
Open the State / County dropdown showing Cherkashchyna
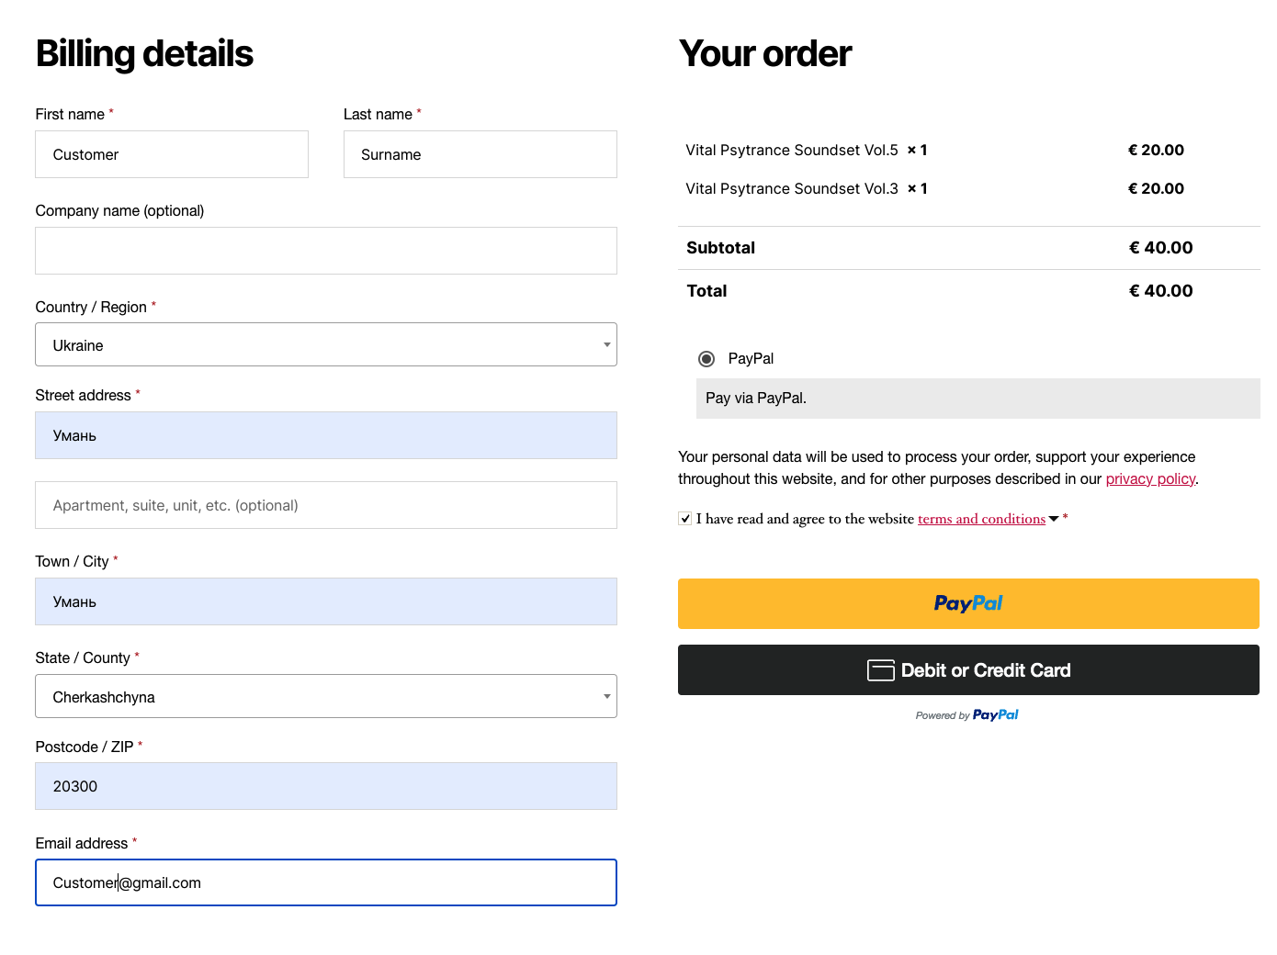coord(326,696)
